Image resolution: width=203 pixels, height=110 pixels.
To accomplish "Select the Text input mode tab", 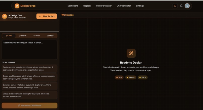I will click(x=9, y=36).
